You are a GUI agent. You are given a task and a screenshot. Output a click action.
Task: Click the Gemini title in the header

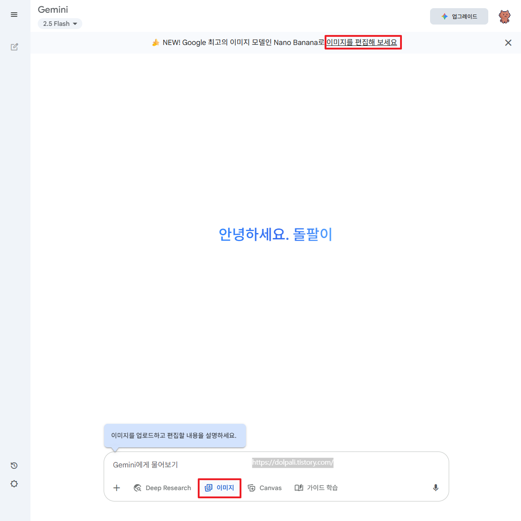[53, 9]
